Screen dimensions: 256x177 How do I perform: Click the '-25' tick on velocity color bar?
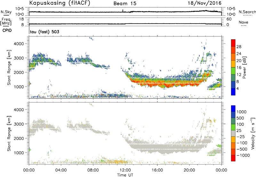click(x=241, y=136)
